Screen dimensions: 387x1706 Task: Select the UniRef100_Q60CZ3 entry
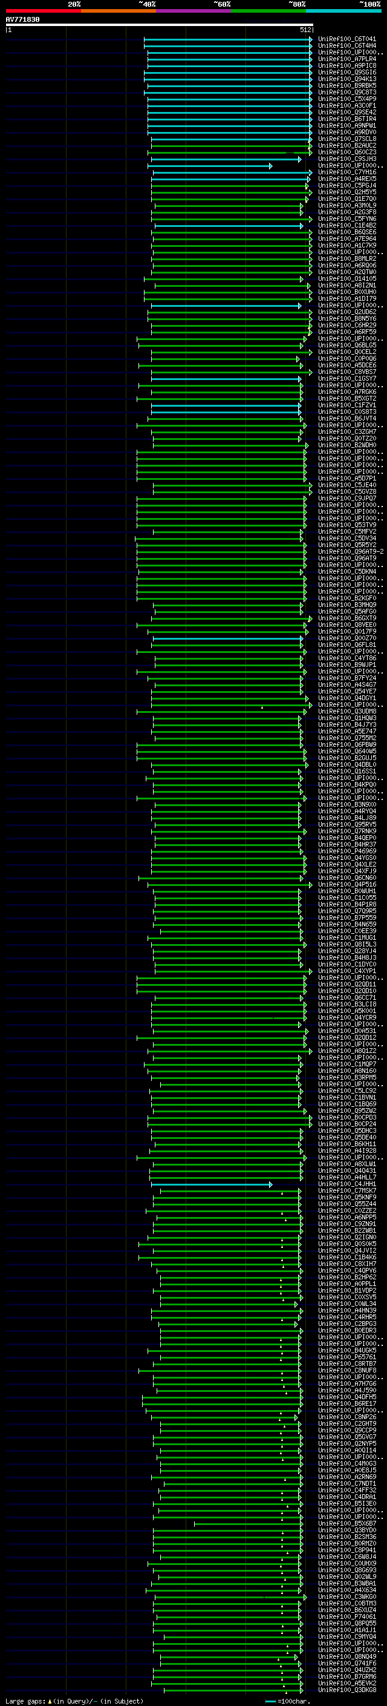tap(347, 153)
